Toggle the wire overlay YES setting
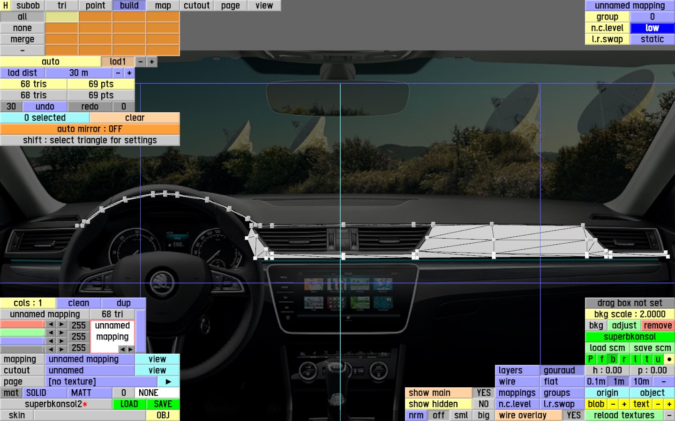Viewport: 675px width, 421px height. (x=574, y=415)
